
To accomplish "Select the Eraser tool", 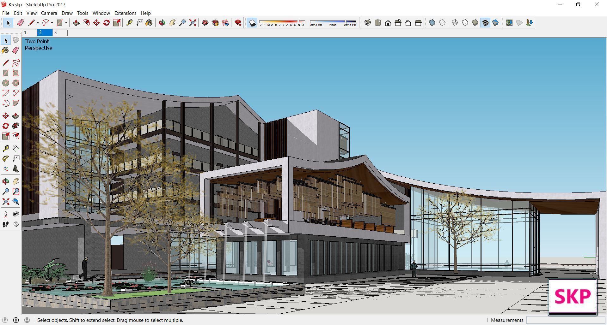I will [21, 23].
